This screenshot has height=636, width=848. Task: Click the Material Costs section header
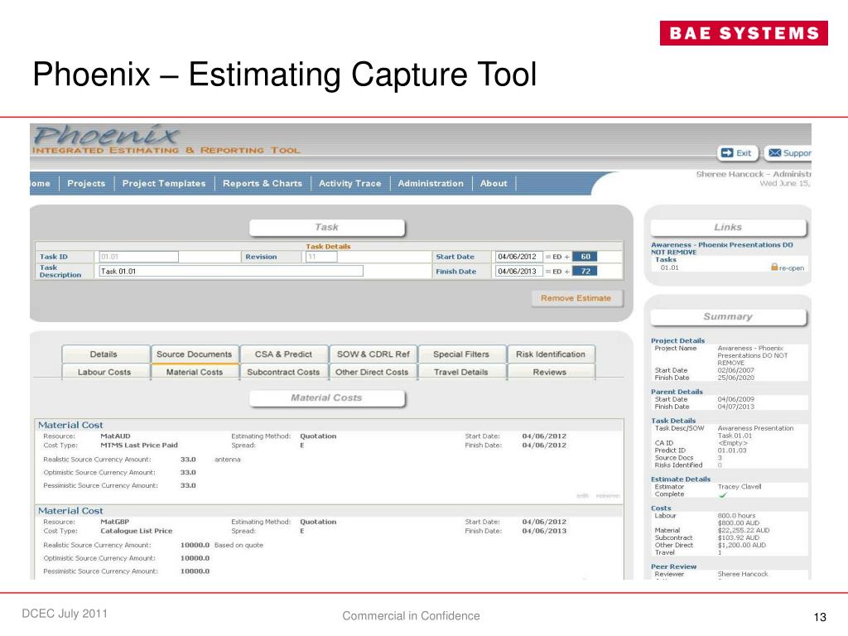[x=326, y=398]
